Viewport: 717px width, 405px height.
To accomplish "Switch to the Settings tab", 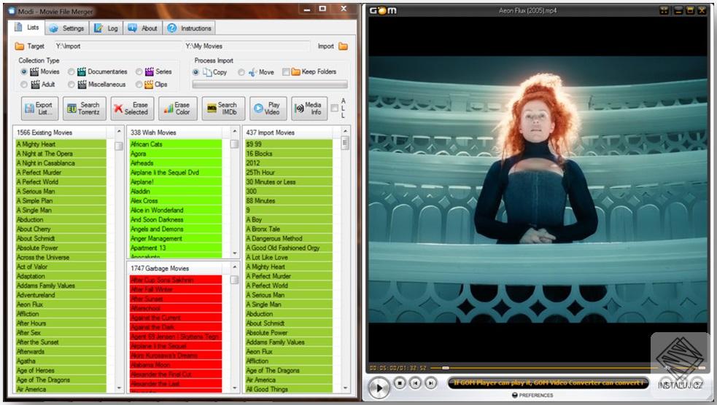I will 67,28.
